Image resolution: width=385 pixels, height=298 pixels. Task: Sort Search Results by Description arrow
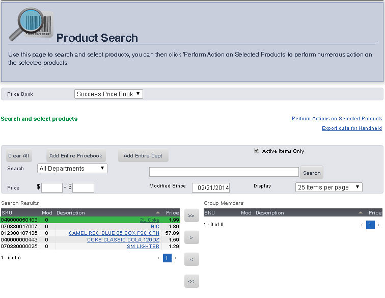click(x=157, y=212)
